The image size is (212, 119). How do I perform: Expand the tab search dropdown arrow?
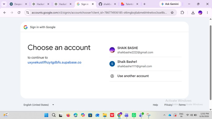4,4
